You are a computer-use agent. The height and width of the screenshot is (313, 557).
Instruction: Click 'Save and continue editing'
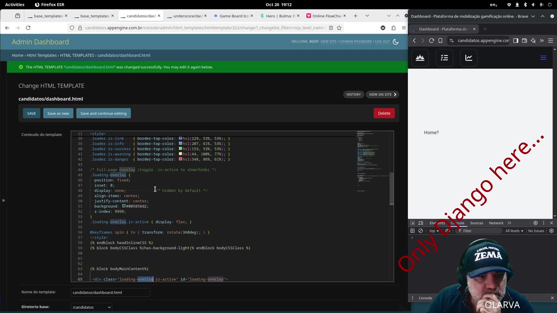point(104,113)
